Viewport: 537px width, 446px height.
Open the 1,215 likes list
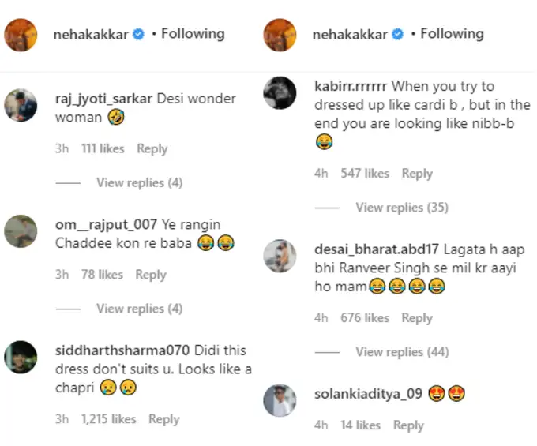pyautogui.click(x=108, y=419)
